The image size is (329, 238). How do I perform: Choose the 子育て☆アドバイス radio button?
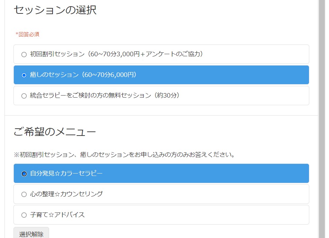coord(24,215)
